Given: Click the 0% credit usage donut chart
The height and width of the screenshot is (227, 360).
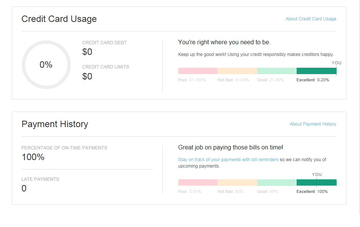Looking at the screenshot, I should click(46, 65).
